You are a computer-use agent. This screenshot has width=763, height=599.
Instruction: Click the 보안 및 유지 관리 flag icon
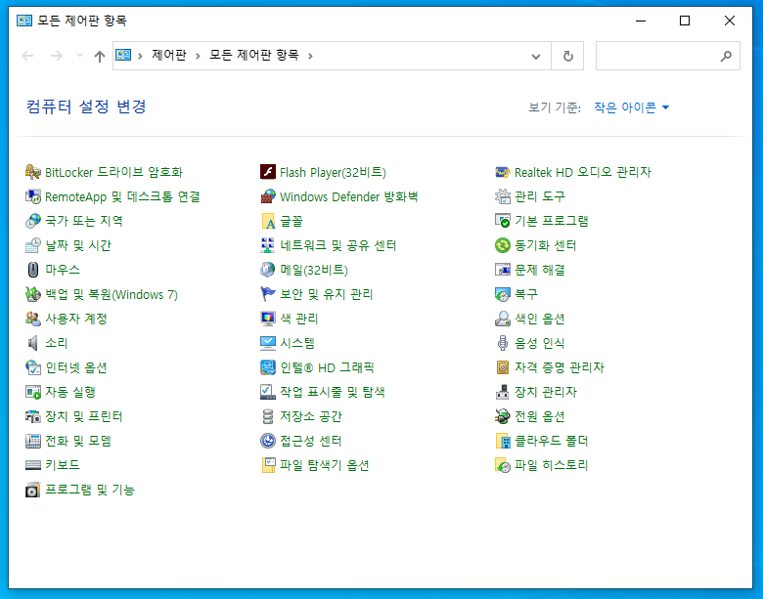pyautogui.click(x=268, y=294)
